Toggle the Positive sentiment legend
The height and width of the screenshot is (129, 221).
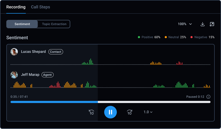pos(149,37)
